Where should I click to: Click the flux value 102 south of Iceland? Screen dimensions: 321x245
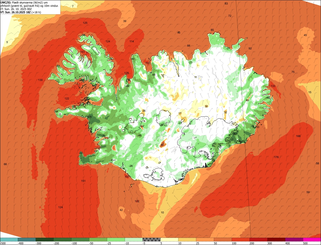[x=137, y=201]
